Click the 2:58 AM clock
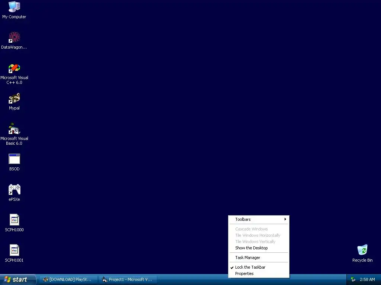381x285 pixels. [367, 279]
